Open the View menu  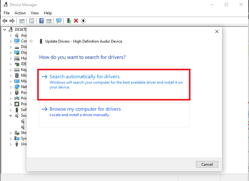tap(35, 13)
